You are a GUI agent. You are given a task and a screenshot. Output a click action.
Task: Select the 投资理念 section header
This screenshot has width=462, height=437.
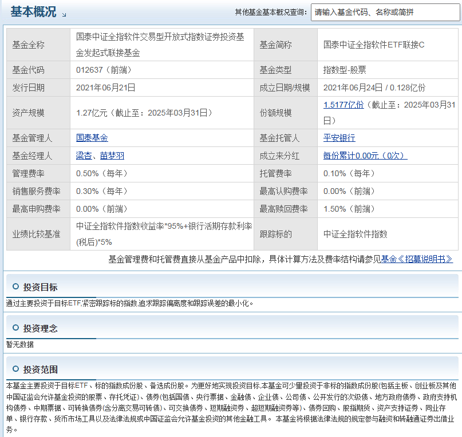click(x=40, y=328)
